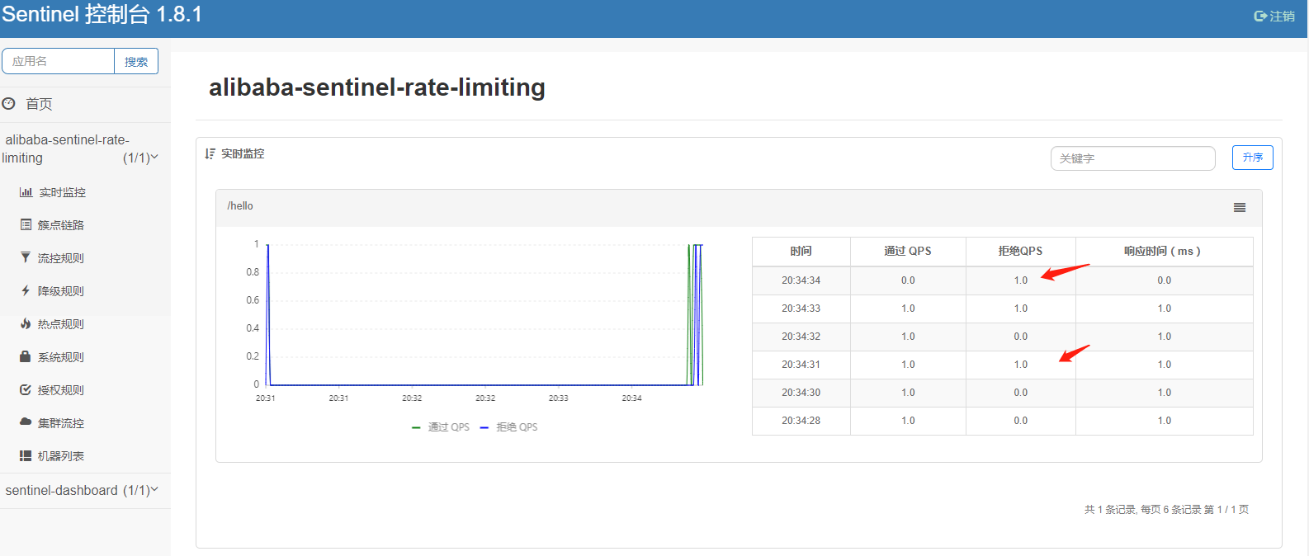The height and width of the screenshot is (556, 1309).
Task: Click the 流控规则 funnel icon
Action: (26, 257)
